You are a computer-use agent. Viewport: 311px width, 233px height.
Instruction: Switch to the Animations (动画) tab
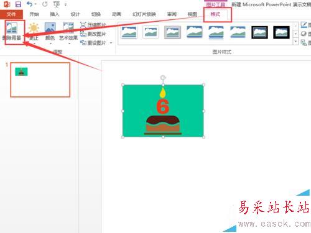tap(116, 14)
